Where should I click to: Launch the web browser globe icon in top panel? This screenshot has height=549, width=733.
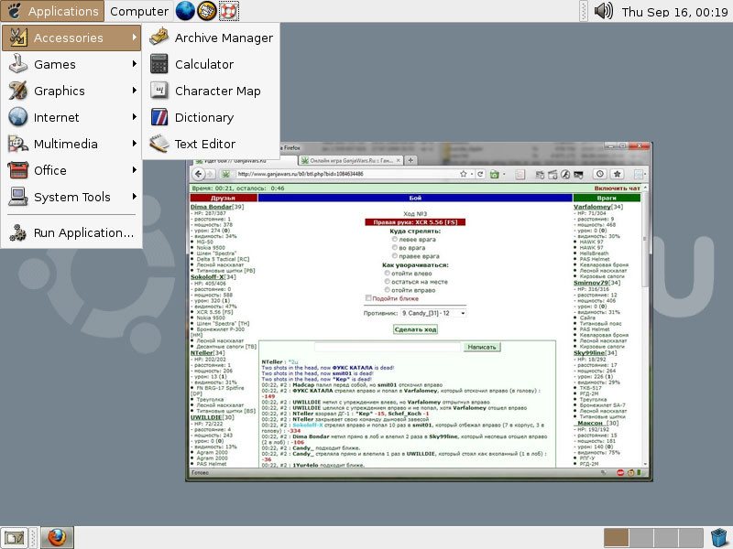pyautogui.click(x=185, y=11)
